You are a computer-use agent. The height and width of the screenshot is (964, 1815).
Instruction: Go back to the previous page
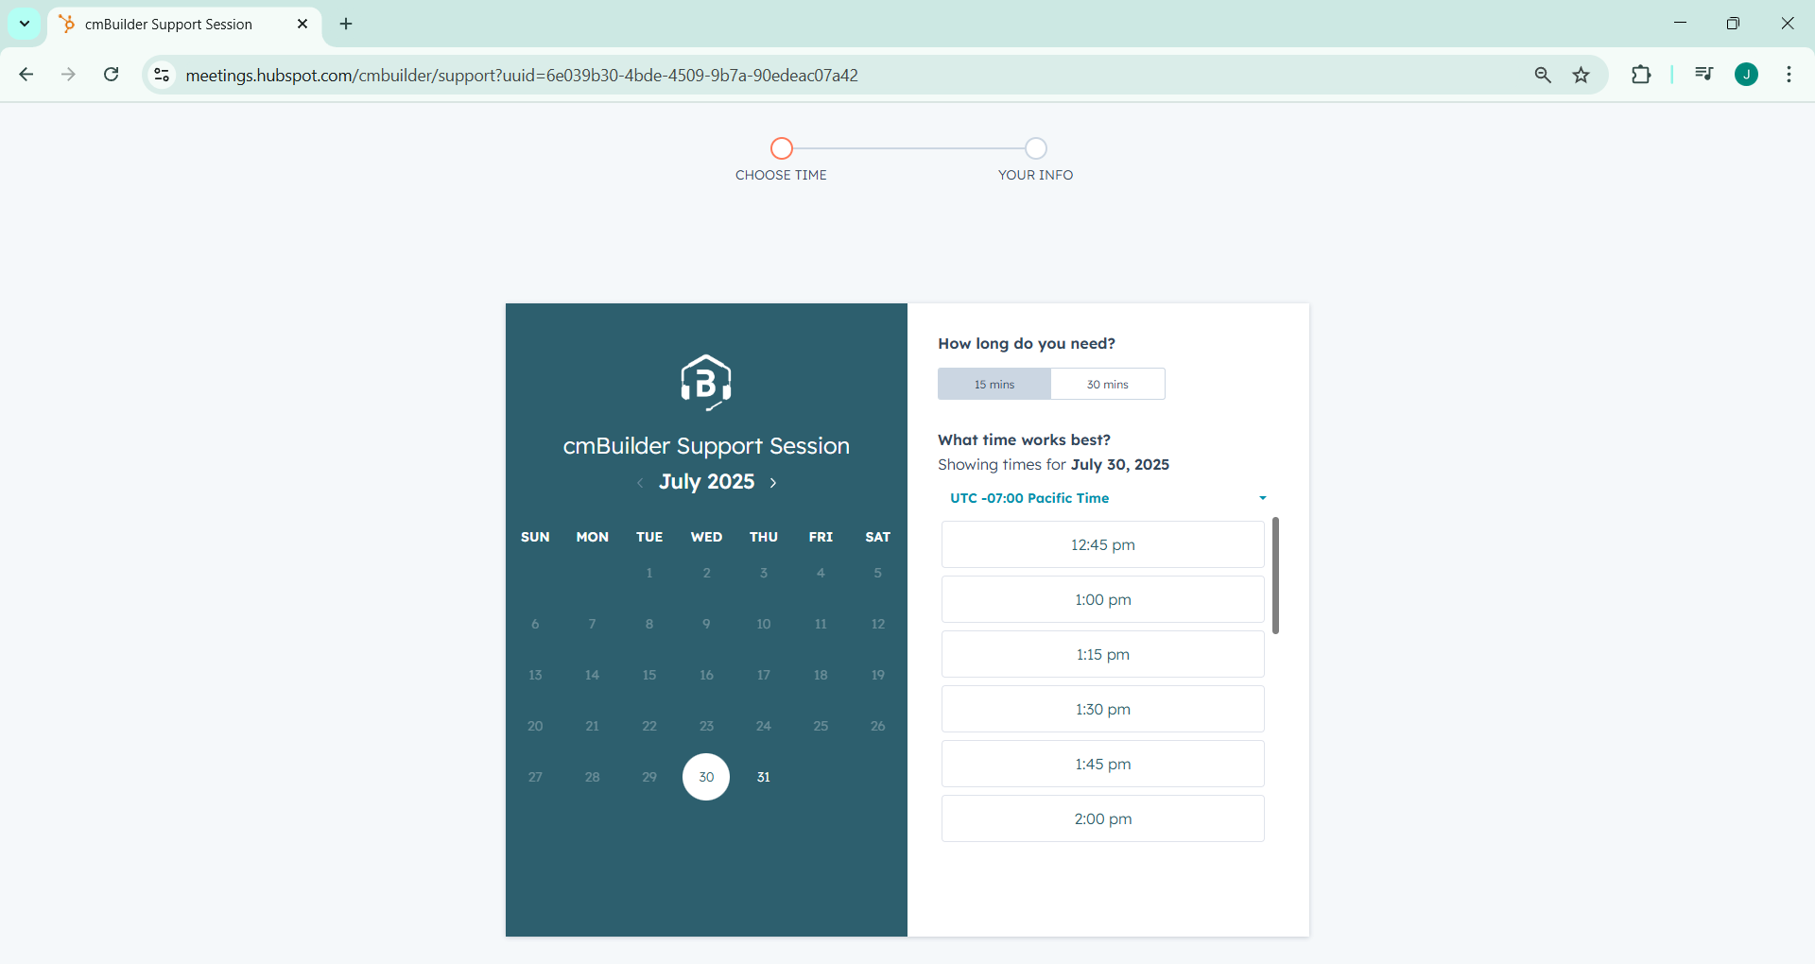(x=26, y=75)
